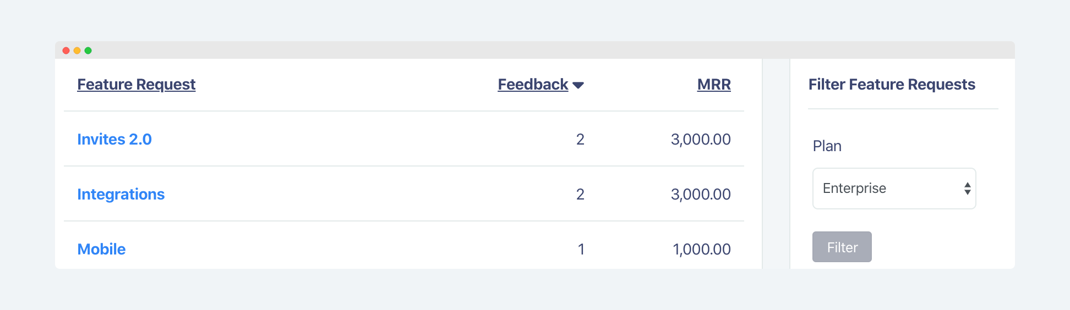Screen dimensions: 1070x310
Task: Open the Mobile feature request
Action: [101, 250]
